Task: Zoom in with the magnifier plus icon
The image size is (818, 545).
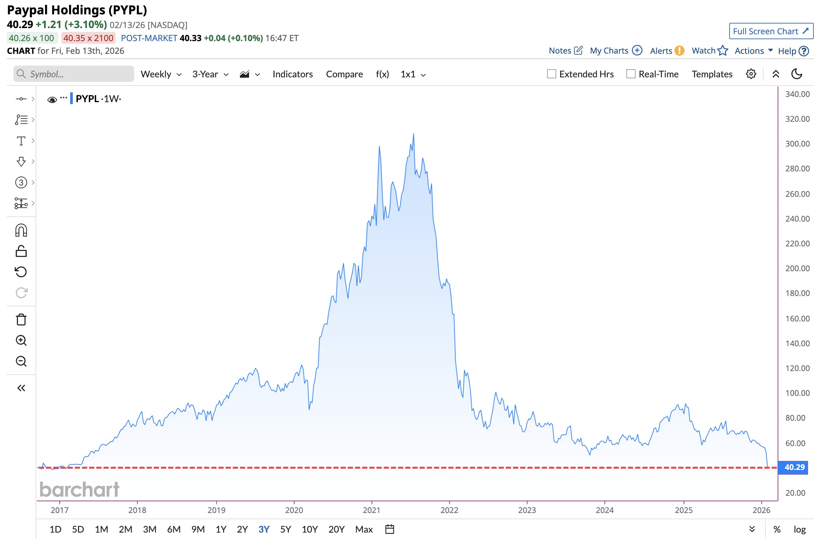Action: pyautogui.click(x=21, y=341)
